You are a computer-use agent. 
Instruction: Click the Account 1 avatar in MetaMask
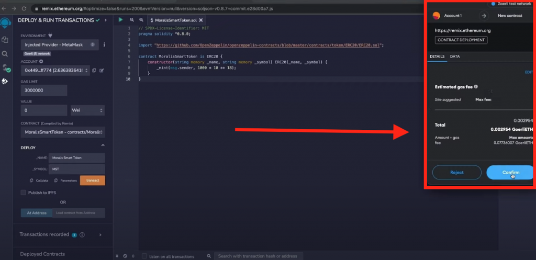click(436, 16)
